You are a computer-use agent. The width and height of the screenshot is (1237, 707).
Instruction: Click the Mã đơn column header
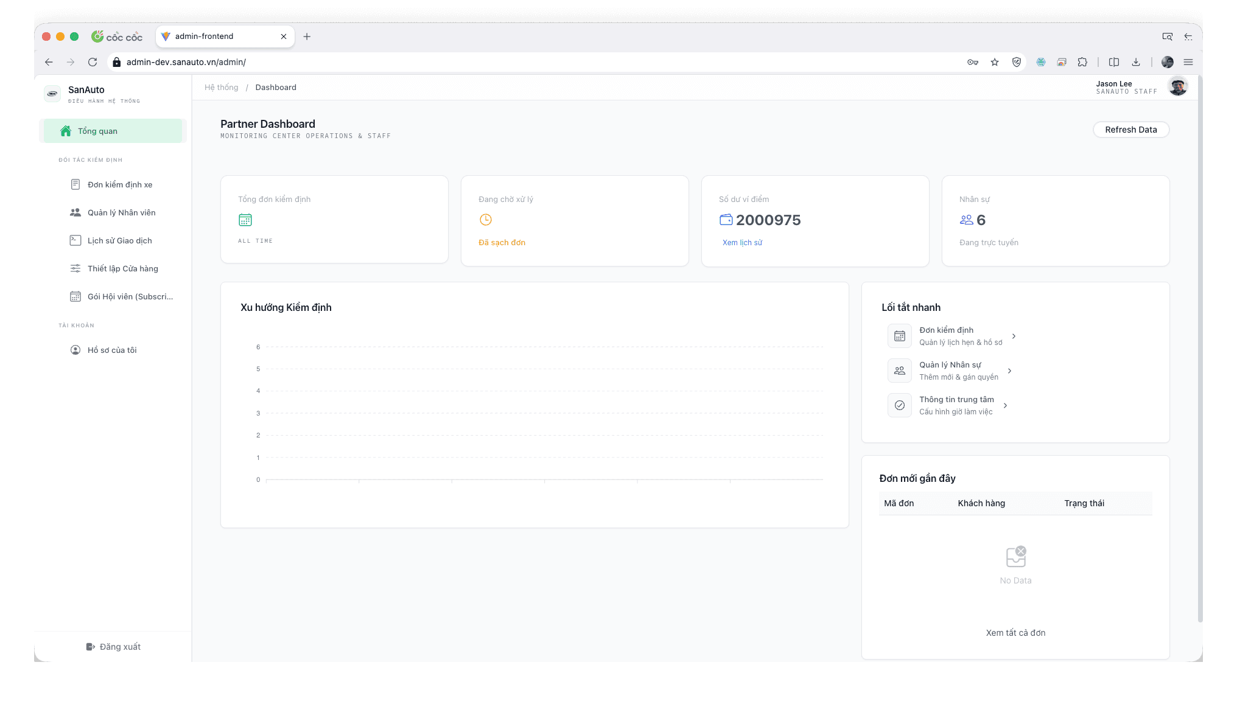click(x=899, y=503)
